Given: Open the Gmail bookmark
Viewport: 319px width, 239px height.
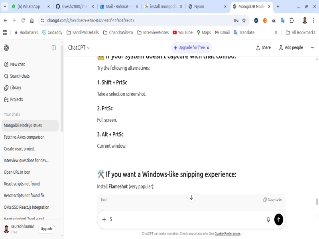Looking at the screenshot, I should click(x=223, y=33).
